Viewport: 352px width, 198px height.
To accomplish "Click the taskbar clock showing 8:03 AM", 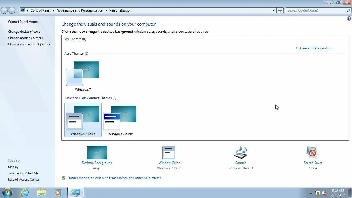I will (338, 193).
